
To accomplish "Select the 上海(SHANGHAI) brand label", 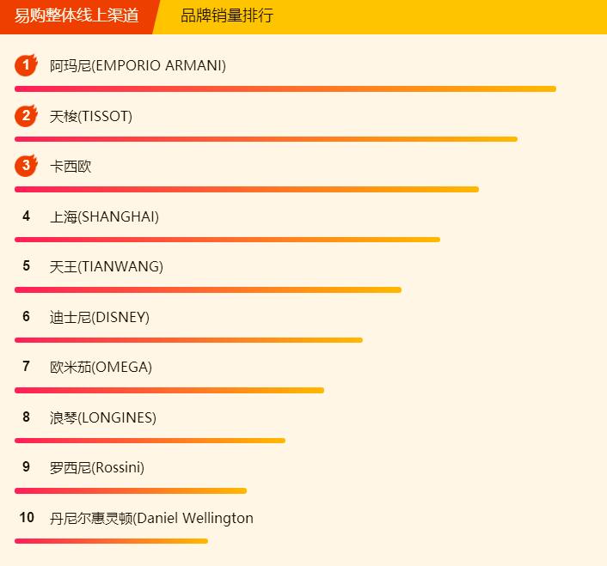I will pos(104,217).
